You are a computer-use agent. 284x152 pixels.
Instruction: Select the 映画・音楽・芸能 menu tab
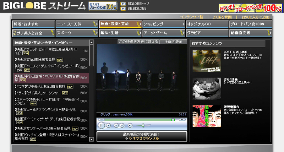(x=120, y=24)
